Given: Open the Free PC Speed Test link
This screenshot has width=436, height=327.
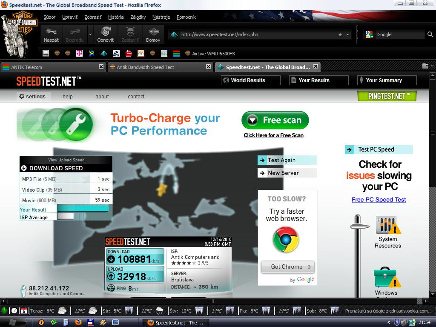Looking at the screenshot, I should [379, 200].
